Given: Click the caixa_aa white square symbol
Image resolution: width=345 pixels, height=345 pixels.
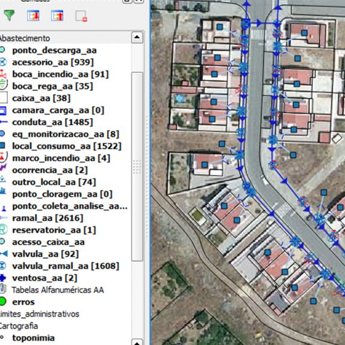Looking at the screenshot, I should (3, 98).
